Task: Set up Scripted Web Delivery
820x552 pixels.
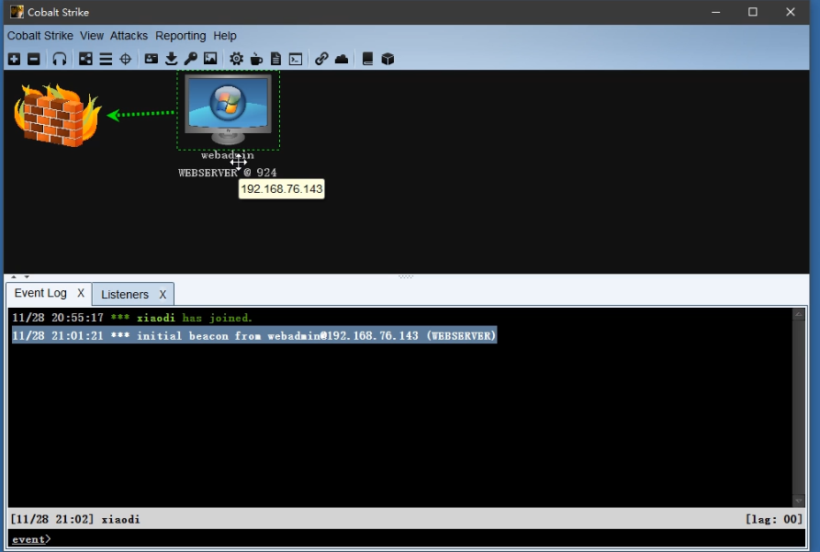Action: pos(296,59)
